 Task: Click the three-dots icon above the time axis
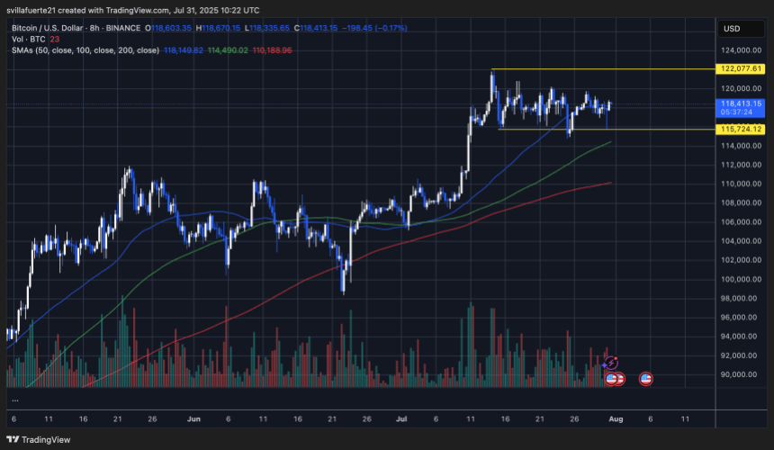pos(14,400)
